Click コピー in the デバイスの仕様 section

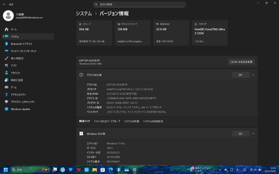pyautogui.click(x=241, y=75)
